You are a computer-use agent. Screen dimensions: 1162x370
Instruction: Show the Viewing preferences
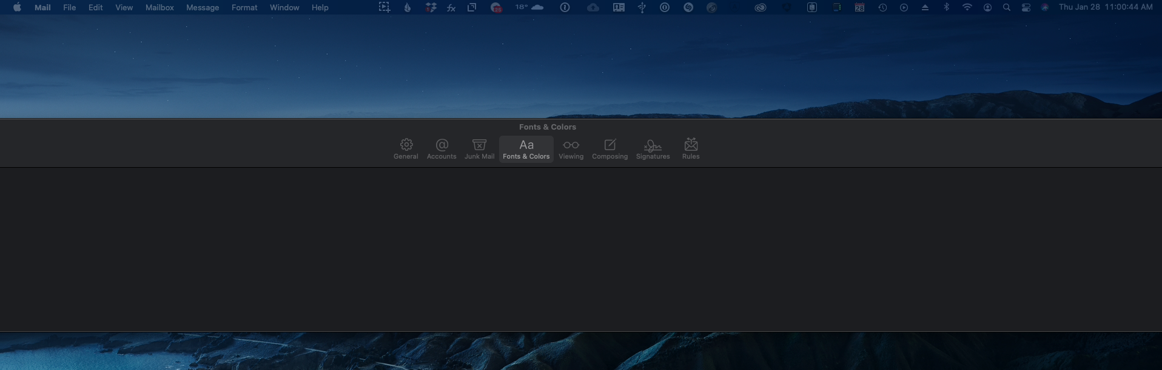point(571,149)
